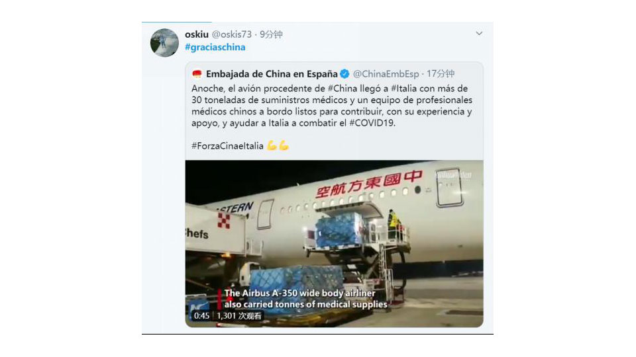The width and height of the screenshot is (636, 357).
Task: Open the #graciaschina hashtag
Action: coord(215,47)
